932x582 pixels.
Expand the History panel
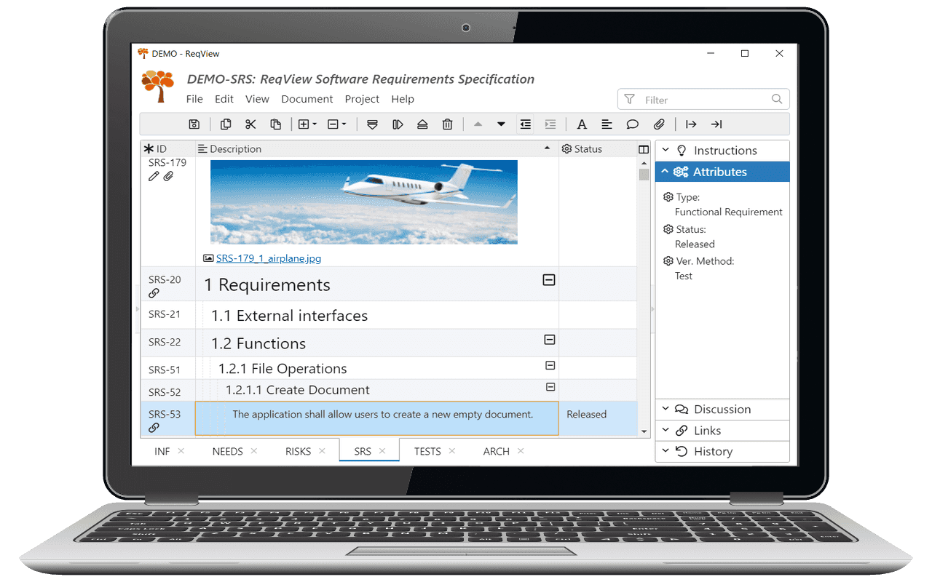[x=722, y=452]
